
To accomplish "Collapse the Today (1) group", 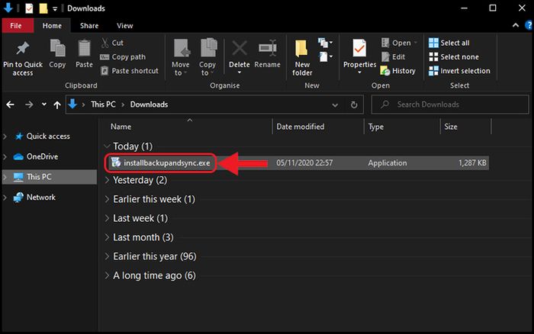I will click(107, 146).
